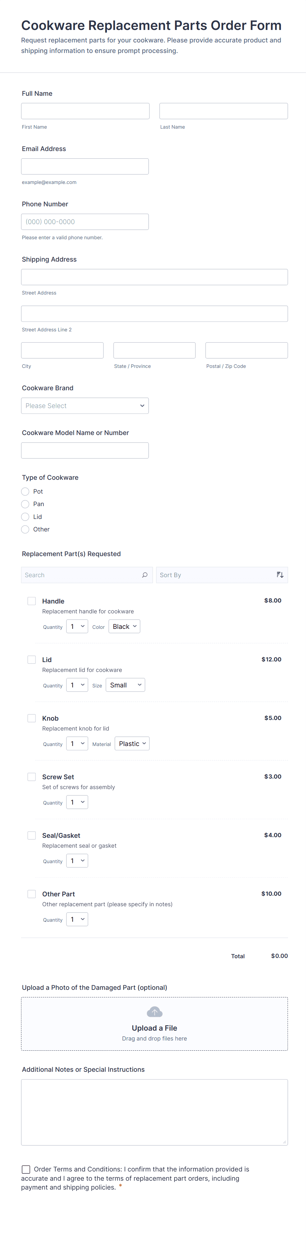Select the Pan radio option

point(25,504)
